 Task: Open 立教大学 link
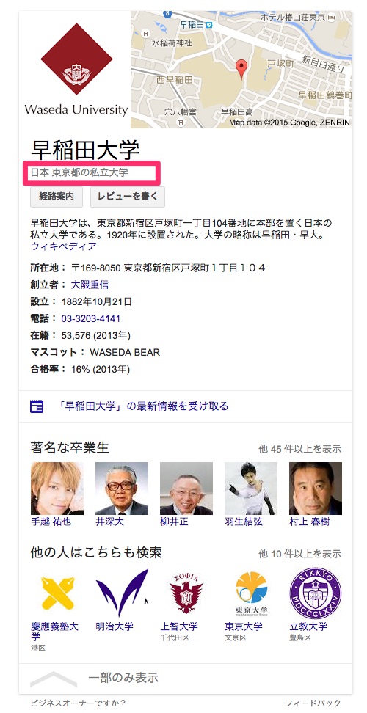point(308,626)
